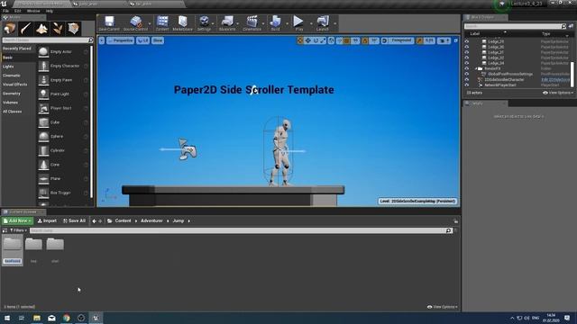Click Save Current toolbar button
Image resolution: width=577 pixels, height=324 pixels.
pyautogui.click(x=109, y=23)
